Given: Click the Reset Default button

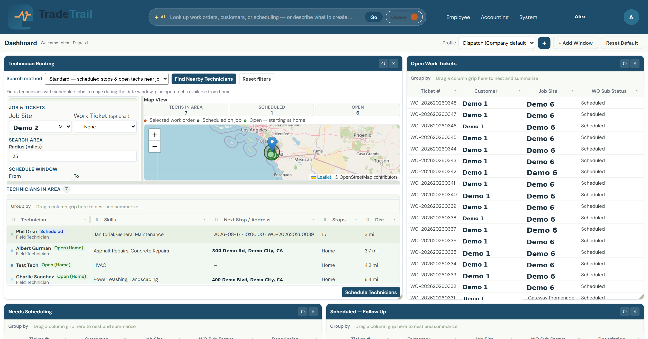Looking at the screenshot, I should coord(622,43).
